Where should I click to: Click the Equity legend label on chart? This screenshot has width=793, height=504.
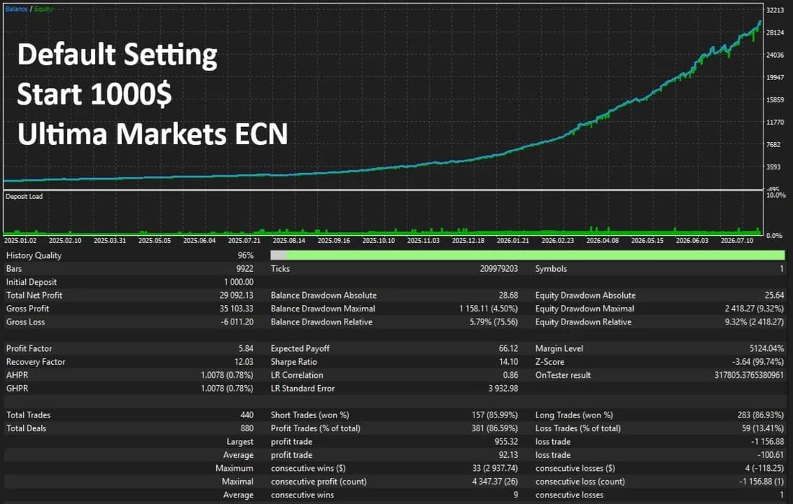pyautogui.click(x=43, y=9)
